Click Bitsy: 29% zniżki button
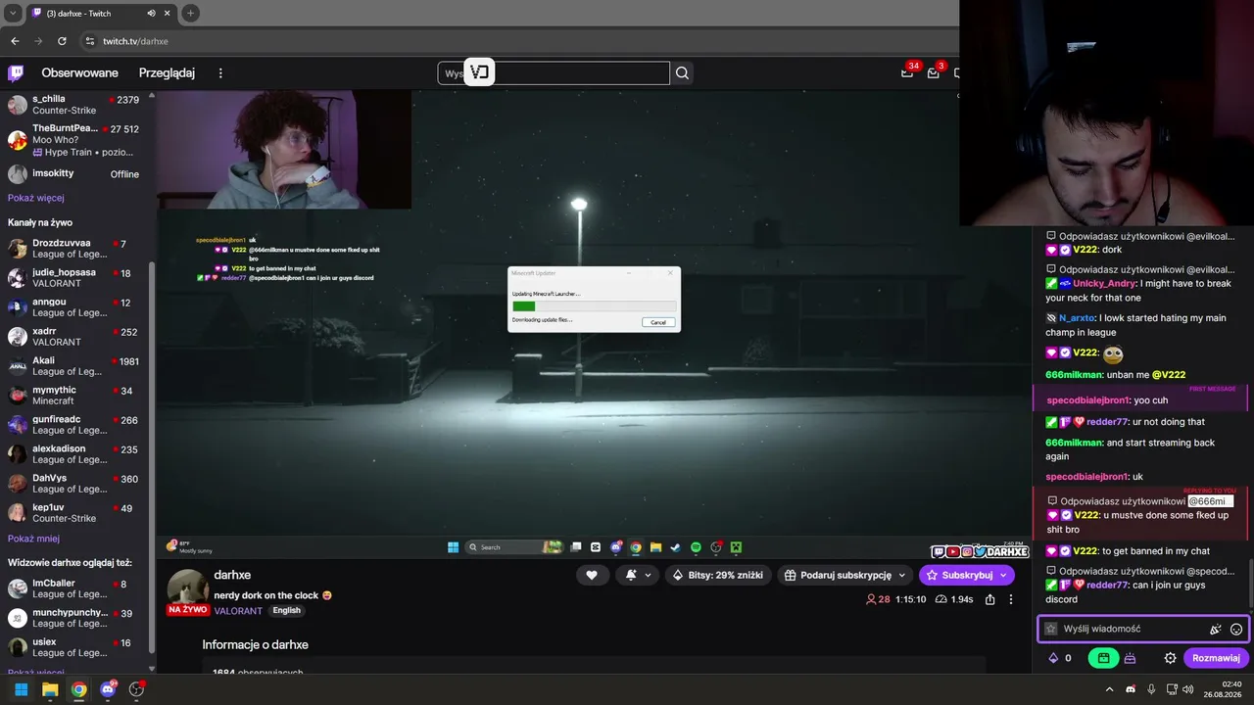This screenshot has width=1254, height=705. click(x=718, y=575)
